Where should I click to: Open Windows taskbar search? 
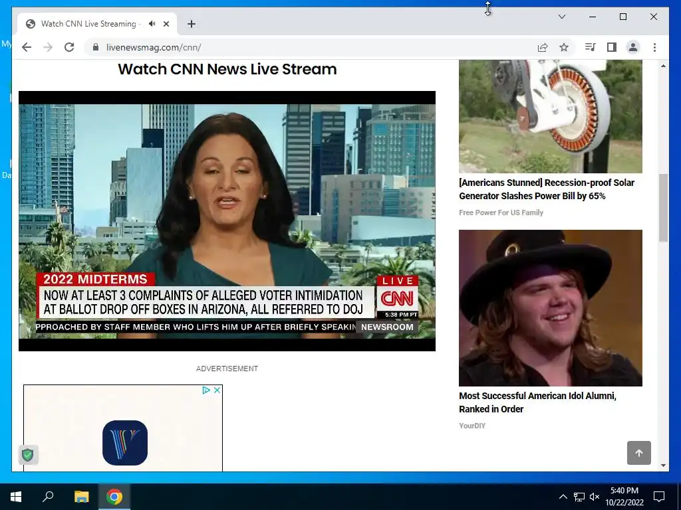click(x=48, y=497)
